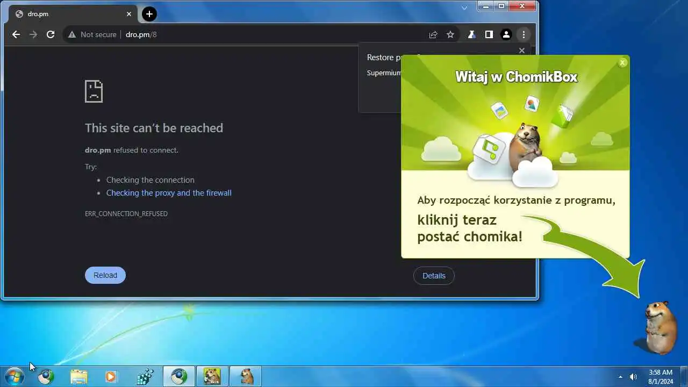Image resolution: width=688 pixels, height=387 pixels.
Task: Open a new tab with plus button
Action: [x=149, y=14]
